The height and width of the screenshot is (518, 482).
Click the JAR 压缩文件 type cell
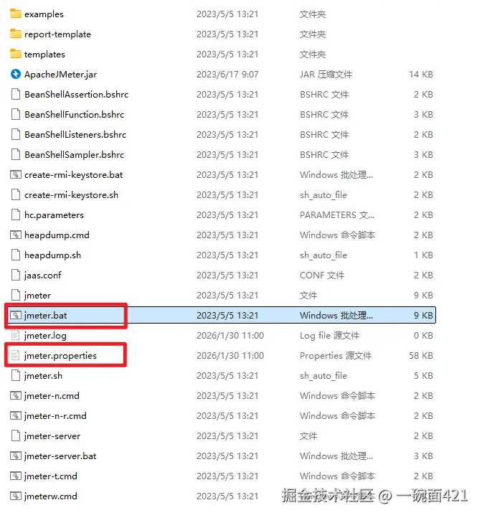pos(326,75)
